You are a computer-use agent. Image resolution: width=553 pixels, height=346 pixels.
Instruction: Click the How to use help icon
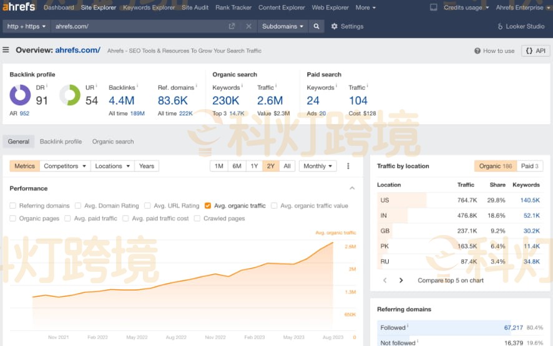pos(477,51)
